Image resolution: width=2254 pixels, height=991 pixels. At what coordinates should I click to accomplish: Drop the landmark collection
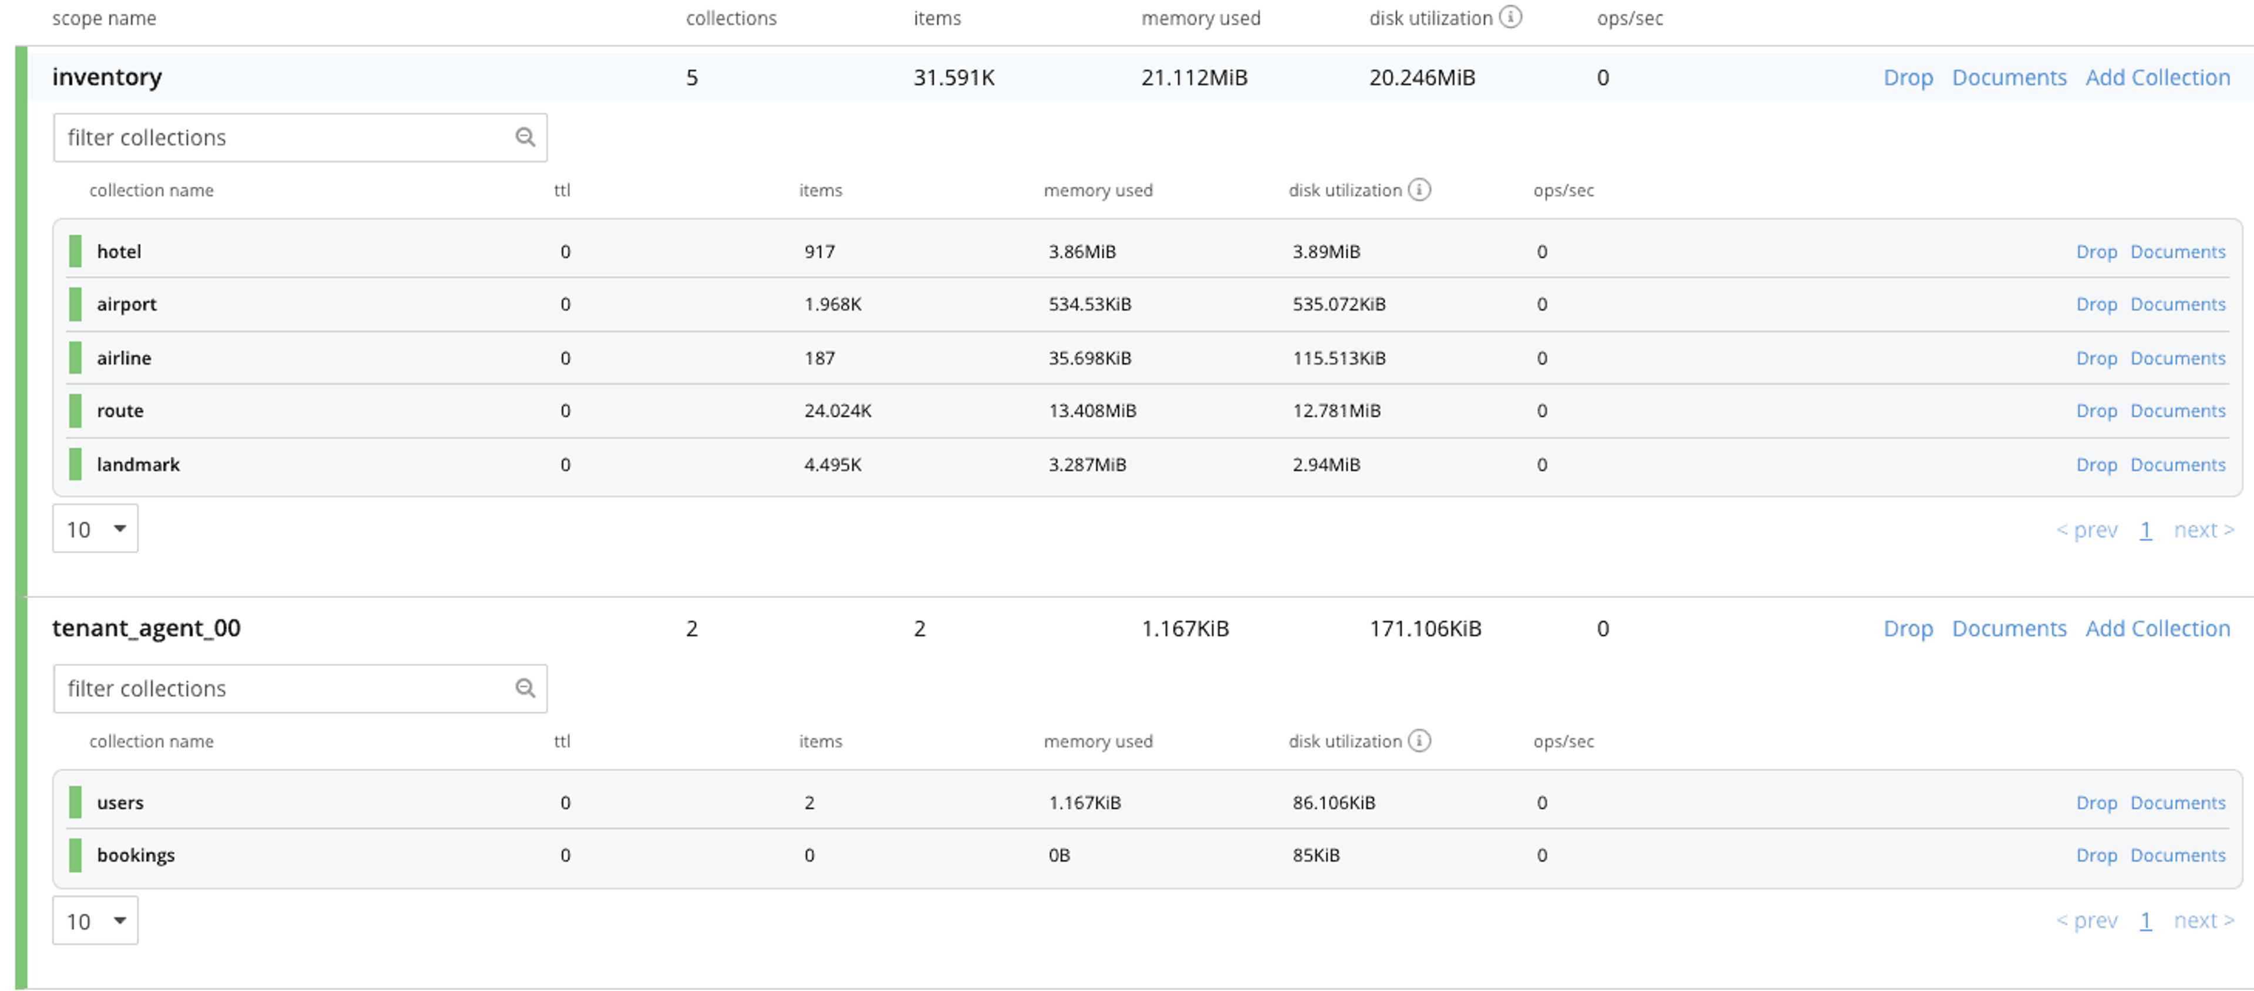(x=2097, y=465)
